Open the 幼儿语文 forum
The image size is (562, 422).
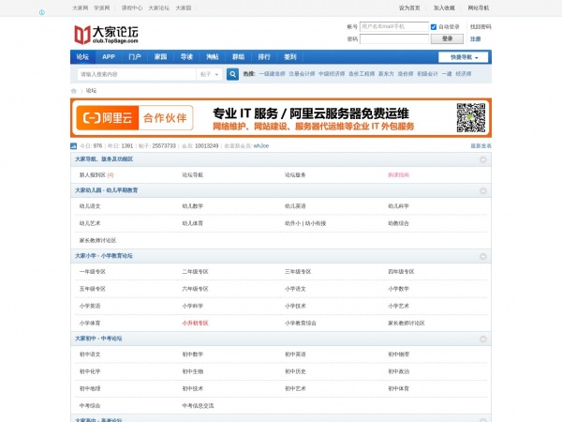[x=90, y=206]
